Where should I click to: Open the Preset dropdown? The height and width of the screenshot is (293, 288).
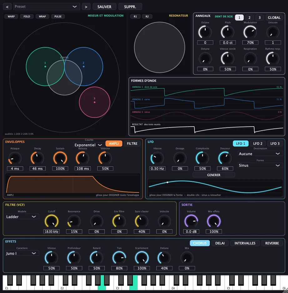coord(47,7)
